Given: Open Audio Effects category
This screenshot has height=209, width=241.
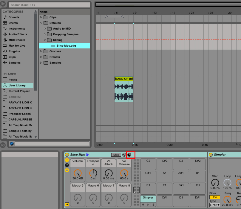Looking at the screenshot, I should click(x=18, y=34).
